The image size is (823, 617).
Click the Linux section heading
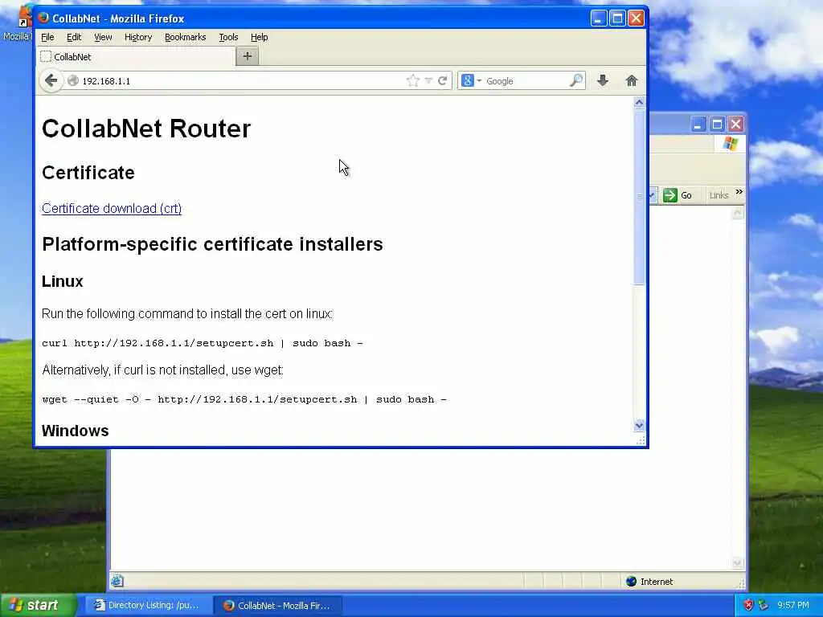click(63, 281)
